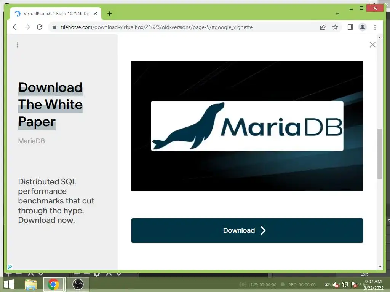Open File Explorer from the taskbar
The image size is (390, 292).
click(31, 284)
